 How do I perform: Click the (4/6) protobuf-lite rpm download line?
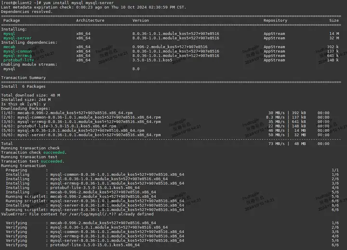click(59, 126)
